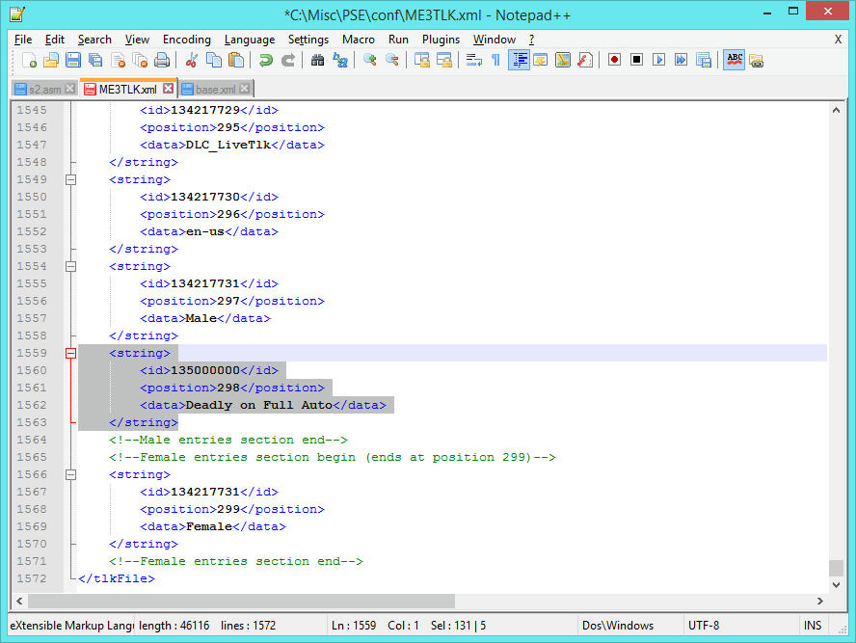Viewport: 856px width, 643px height.
Task: Collapse the string fold at line 1566
Action: pos(70,475)
